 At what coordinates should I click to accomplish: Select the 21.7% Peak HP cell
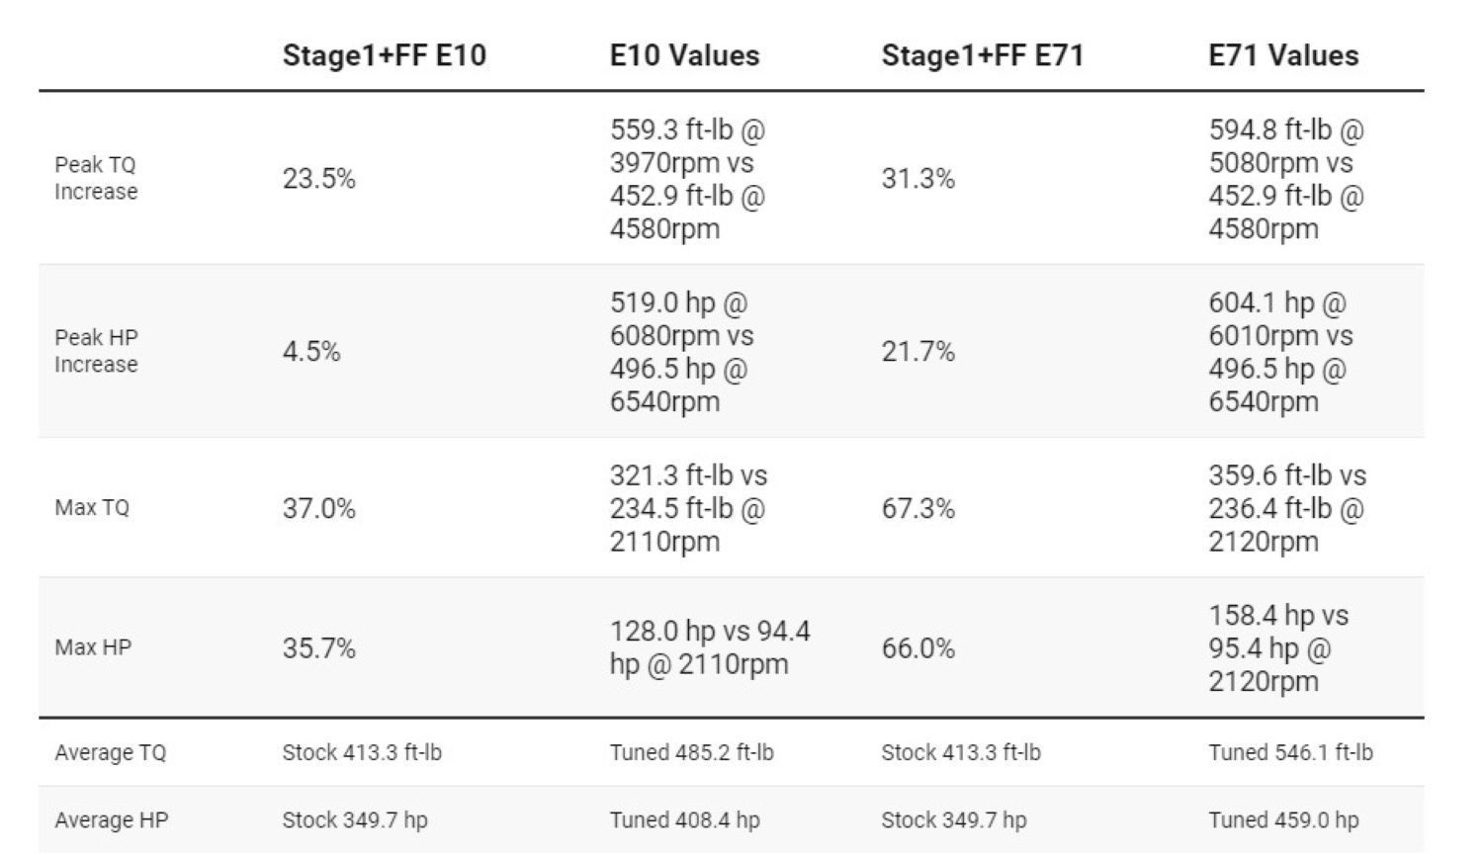(917, 352)
